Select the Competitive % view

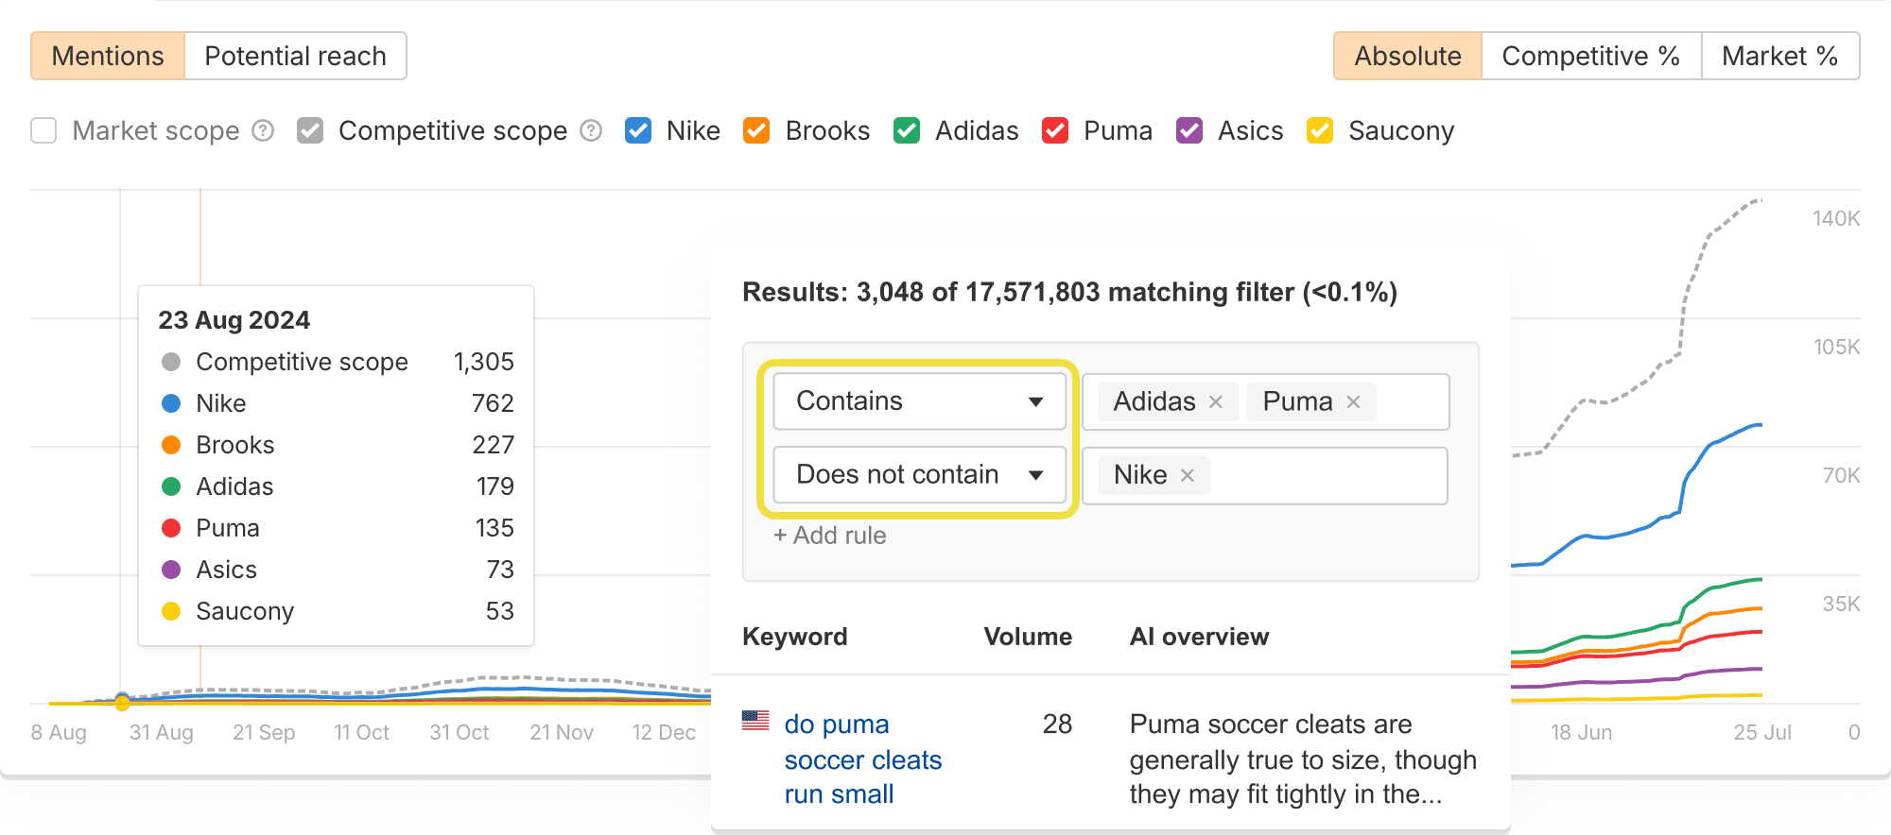[1590, 56]
